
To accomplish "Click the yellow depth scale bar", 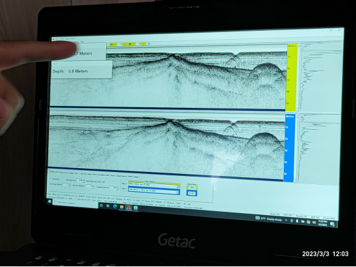I will pos(292,76).
